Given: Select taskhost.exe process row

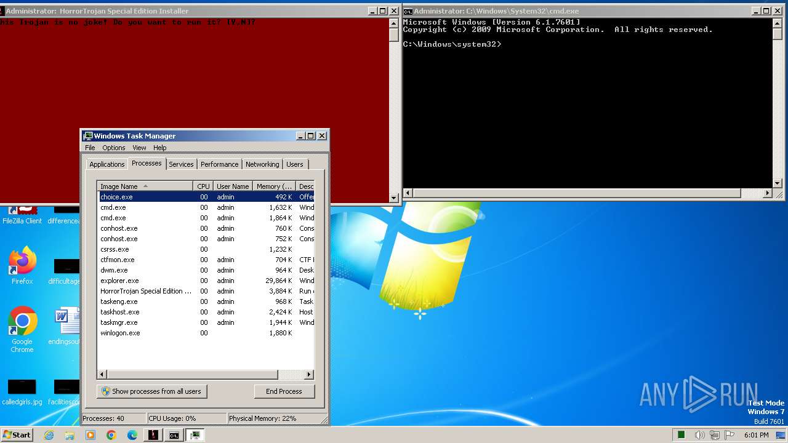Looking at the screenshot, I should 206,312.
